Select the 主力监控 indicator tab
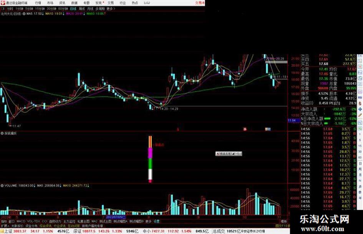 pos(70,221)
